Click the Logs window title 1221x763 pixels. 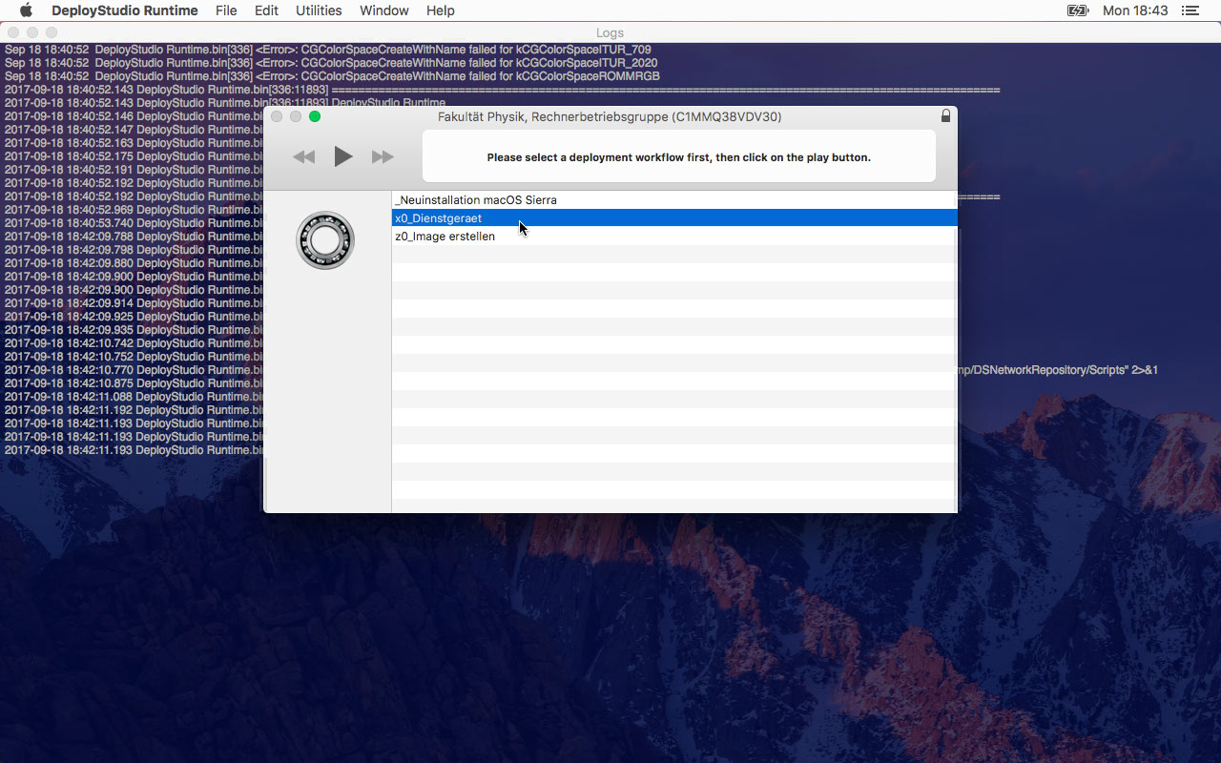(x=610, y=32)
